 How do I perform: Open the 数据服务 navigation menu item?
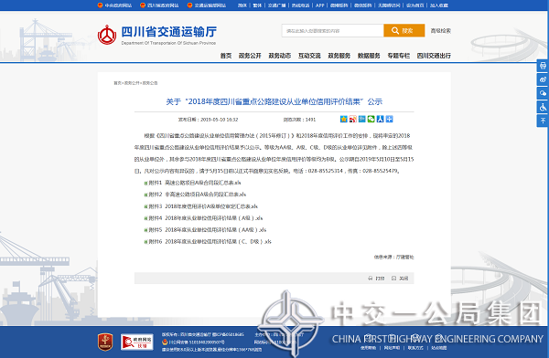(x=369, y=56)
